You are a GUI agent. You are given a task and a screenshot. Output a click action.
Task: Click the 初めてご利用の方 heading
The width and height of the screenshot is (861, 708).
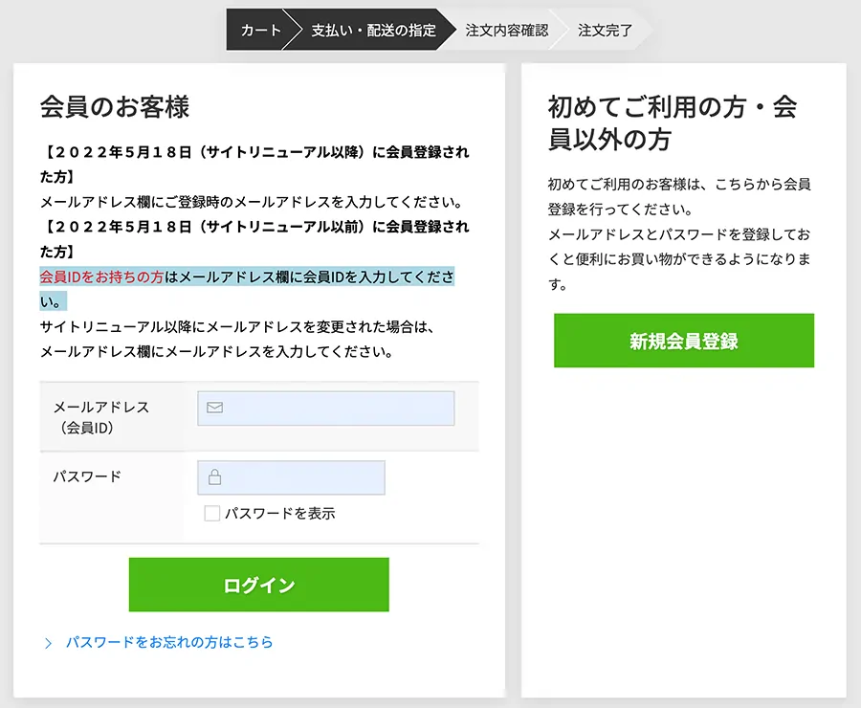(673, 122)
